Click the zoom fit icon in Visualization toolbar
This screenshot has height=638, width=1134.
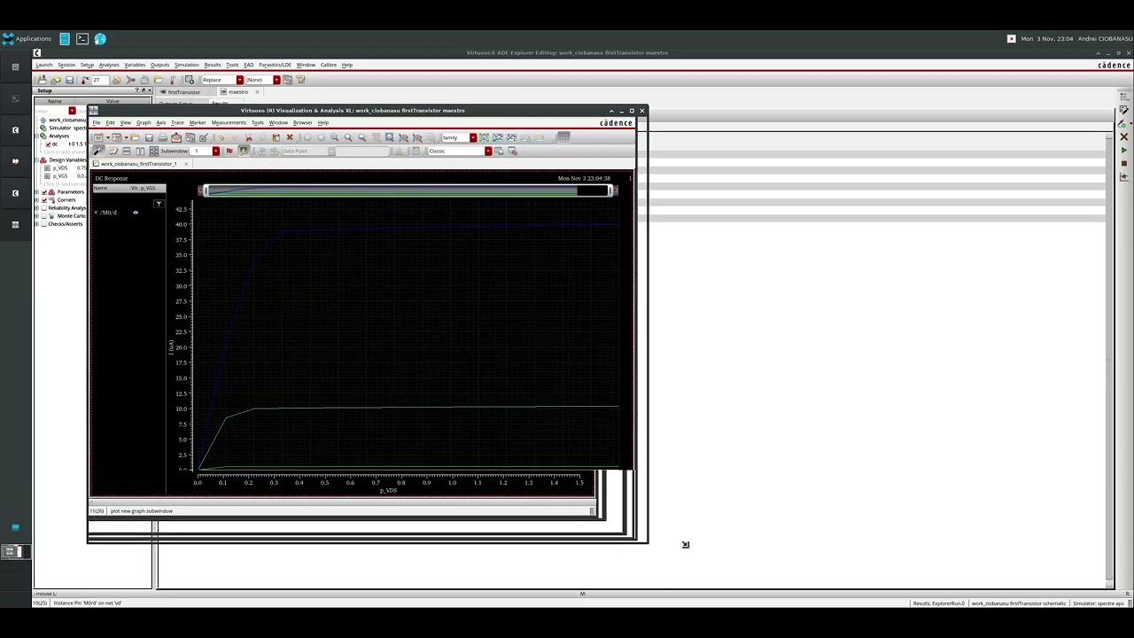pyautogui.click(x=389, y=137)
